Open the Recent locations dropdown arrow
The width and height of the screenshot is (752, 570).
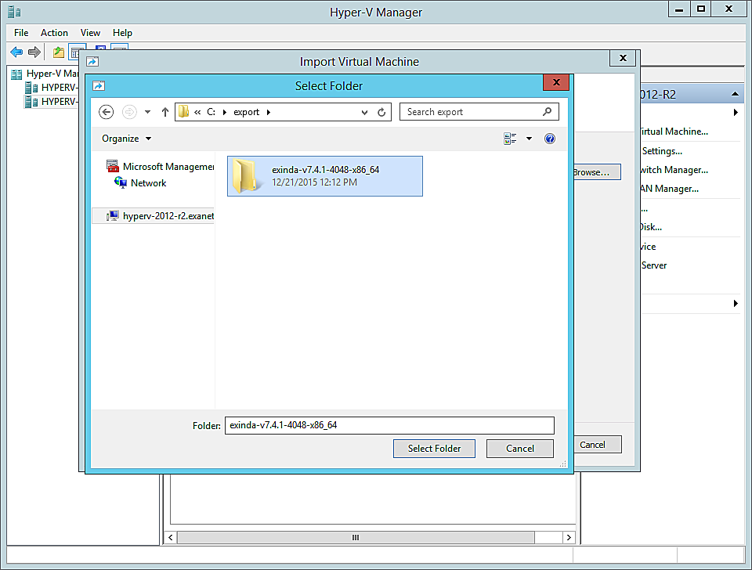tap(148, 112)
